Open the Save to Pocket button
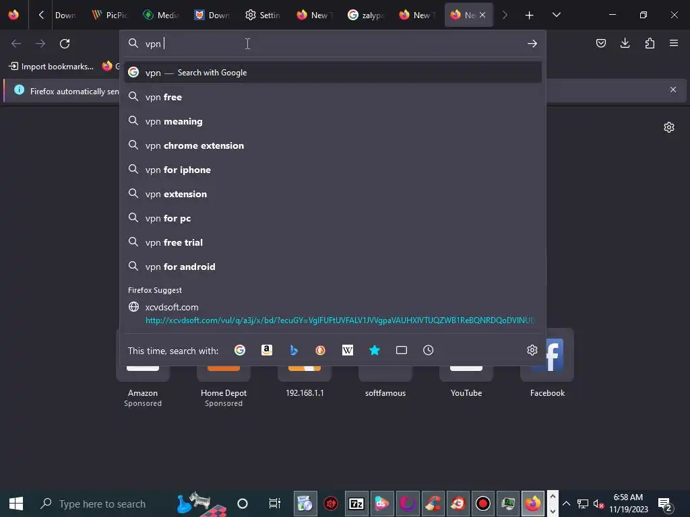 pyautogui.click(x=600, y=43)
